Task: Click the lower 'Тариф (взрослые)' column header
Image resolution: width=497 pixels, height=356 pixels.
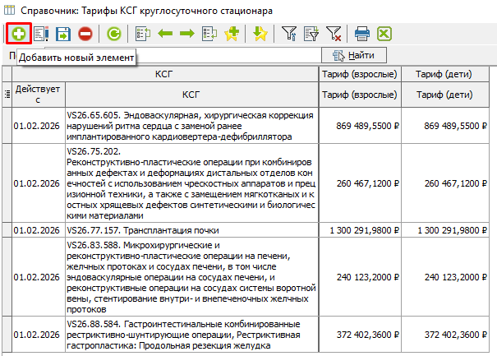Action: pos(360,95)
